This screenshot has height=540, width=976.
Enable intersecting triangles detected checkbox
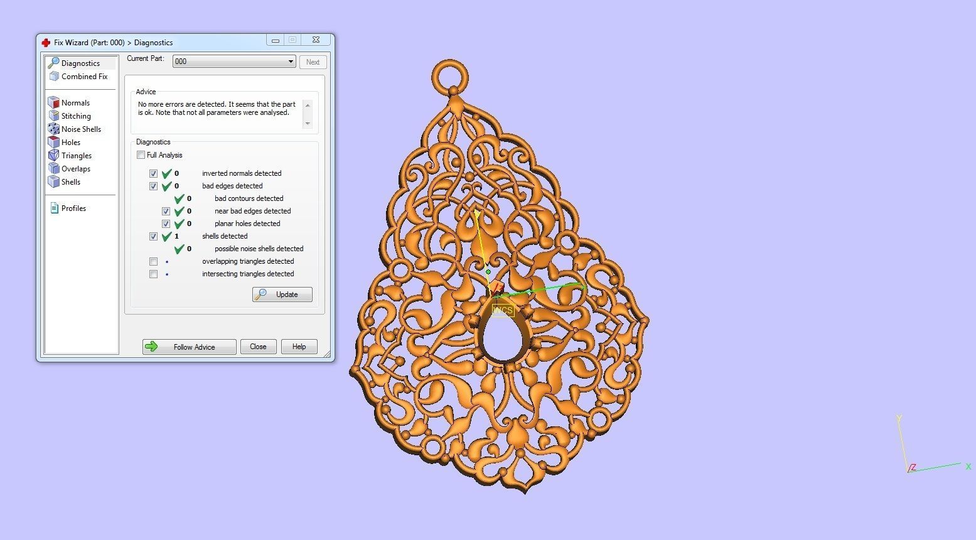(x=153, y=274)
